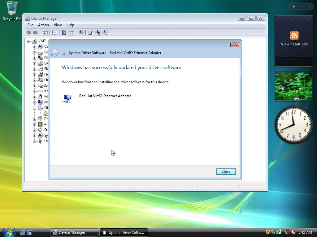317x237 pixels.
Task: Expand the Storage controllers node
Action: point(34,130)
